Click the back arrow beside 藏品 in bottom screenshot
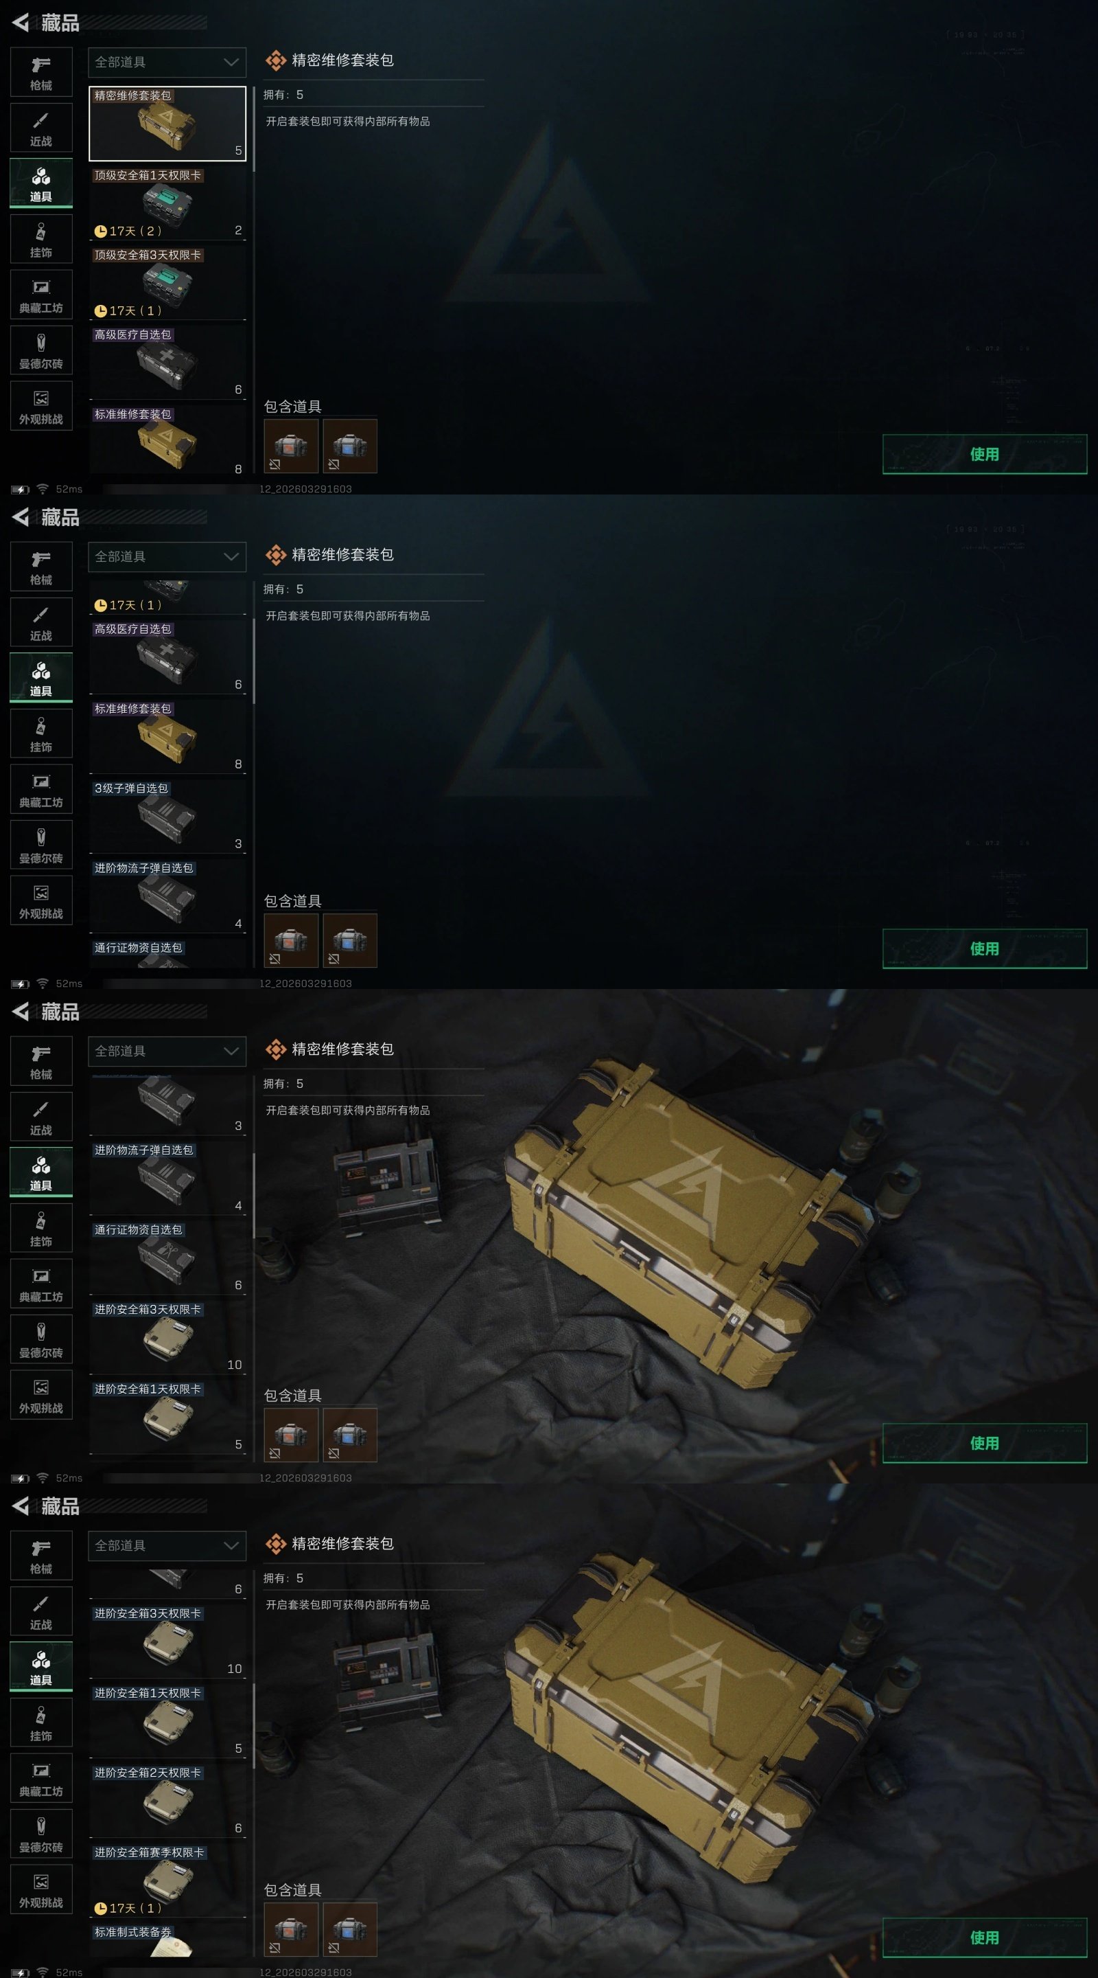This screenshot has height=1978, width=1098. pos(21,1507)
